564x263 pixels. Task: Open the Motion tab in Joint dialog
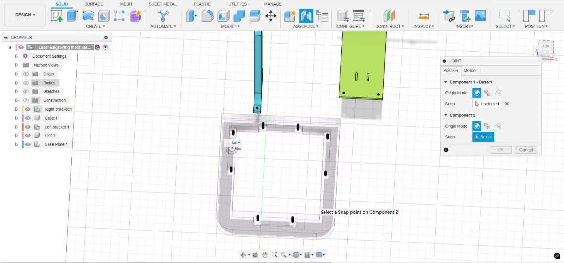click(470, 70)
